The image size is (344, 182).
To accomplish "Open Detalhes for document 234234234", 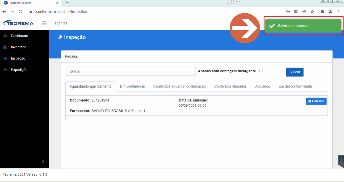I will pyautogui.click(x=316, y=101).
